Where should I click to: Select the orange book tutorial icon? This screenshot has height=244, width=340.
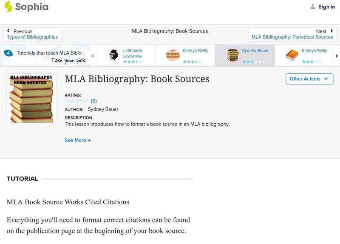coord(292,54)
